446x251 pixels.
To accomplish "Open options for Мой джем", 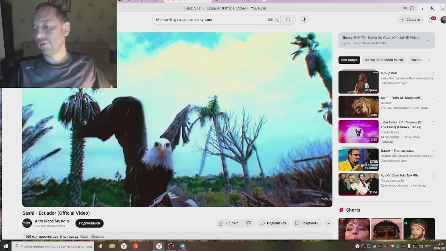I will pos(433,74).
